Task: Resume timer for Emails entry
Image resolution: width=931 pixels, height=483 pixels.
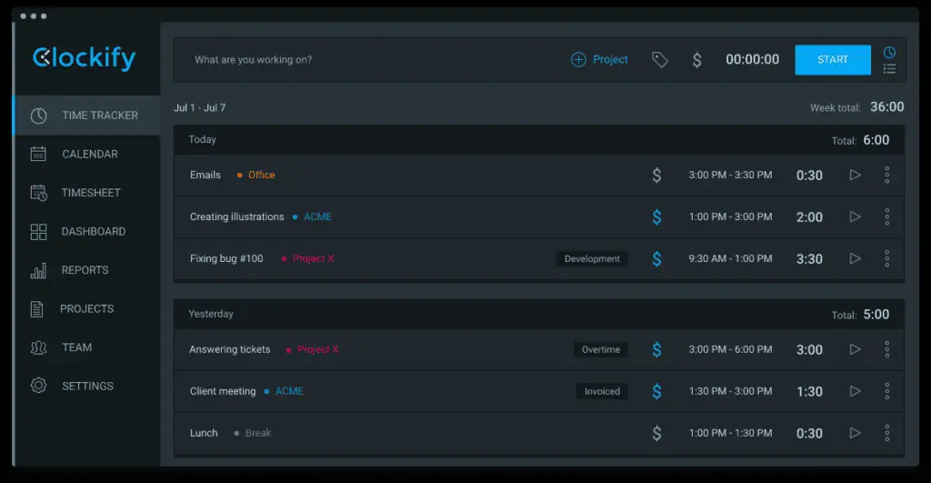Action: (x=855, y=175)
